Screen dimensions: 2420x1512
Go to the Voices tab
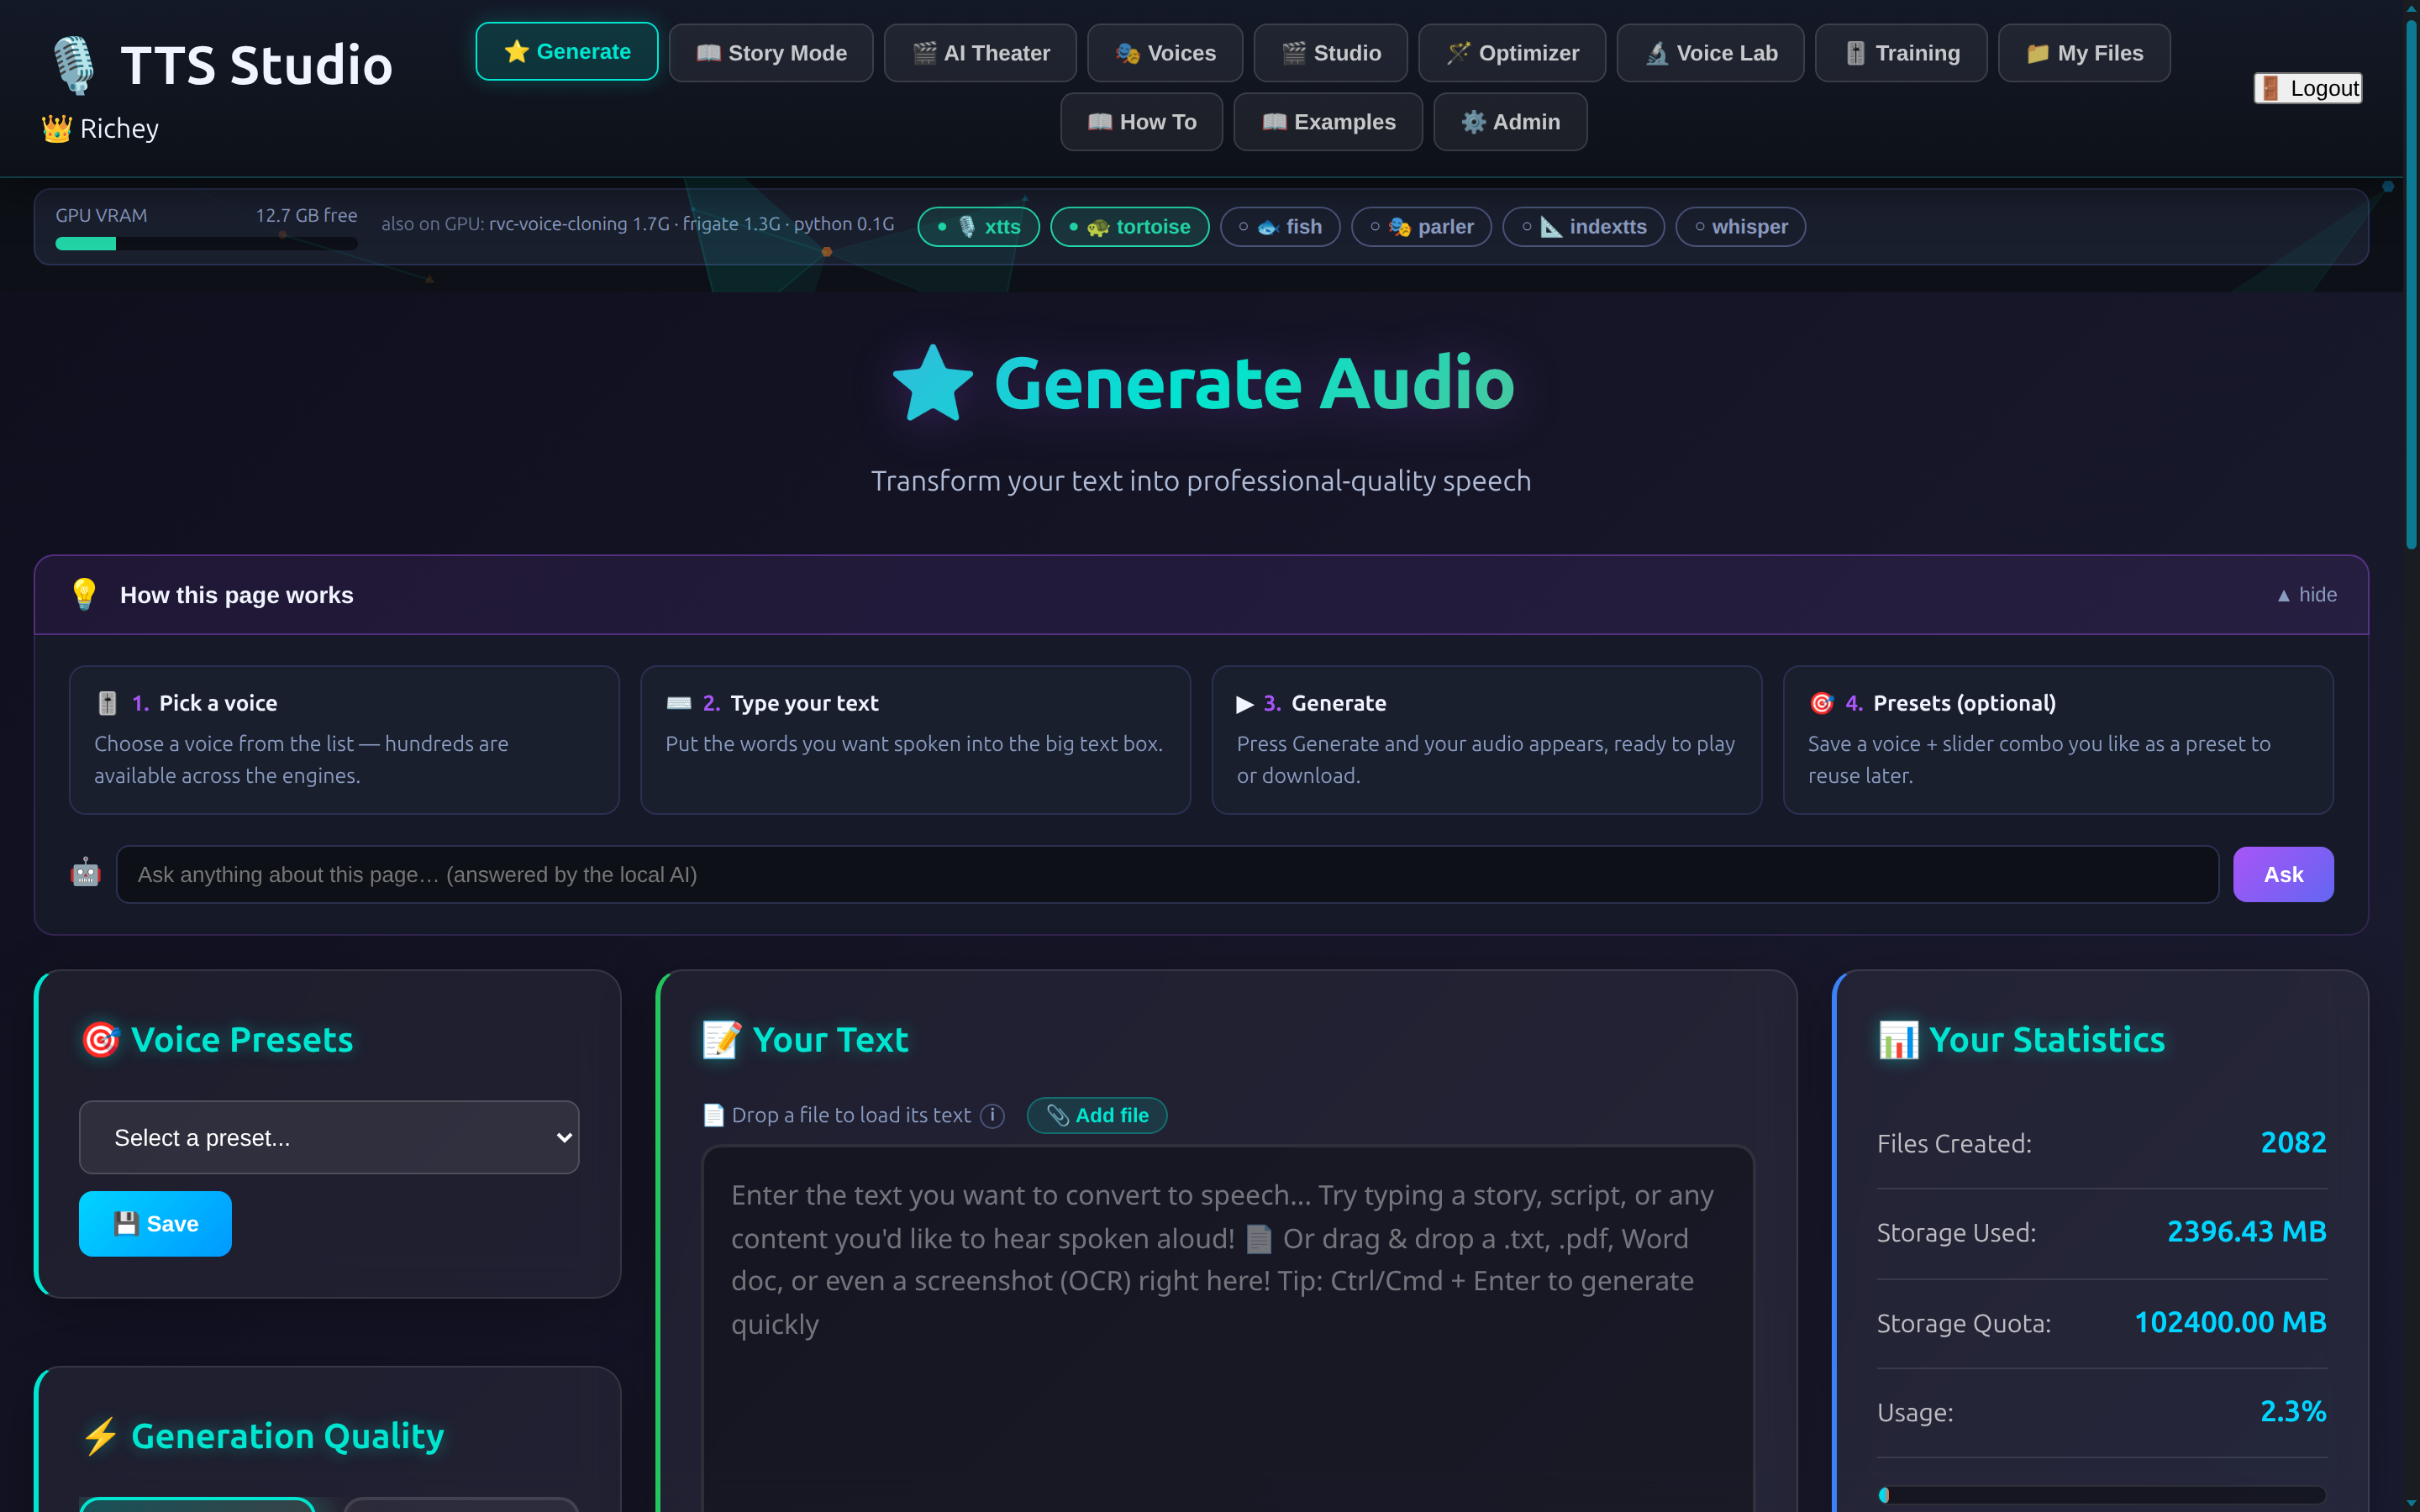tap(1165, 53)
